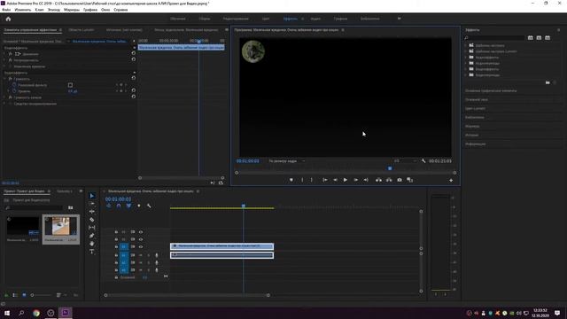Expand the Громкость канала effect

tap(4, 97)
